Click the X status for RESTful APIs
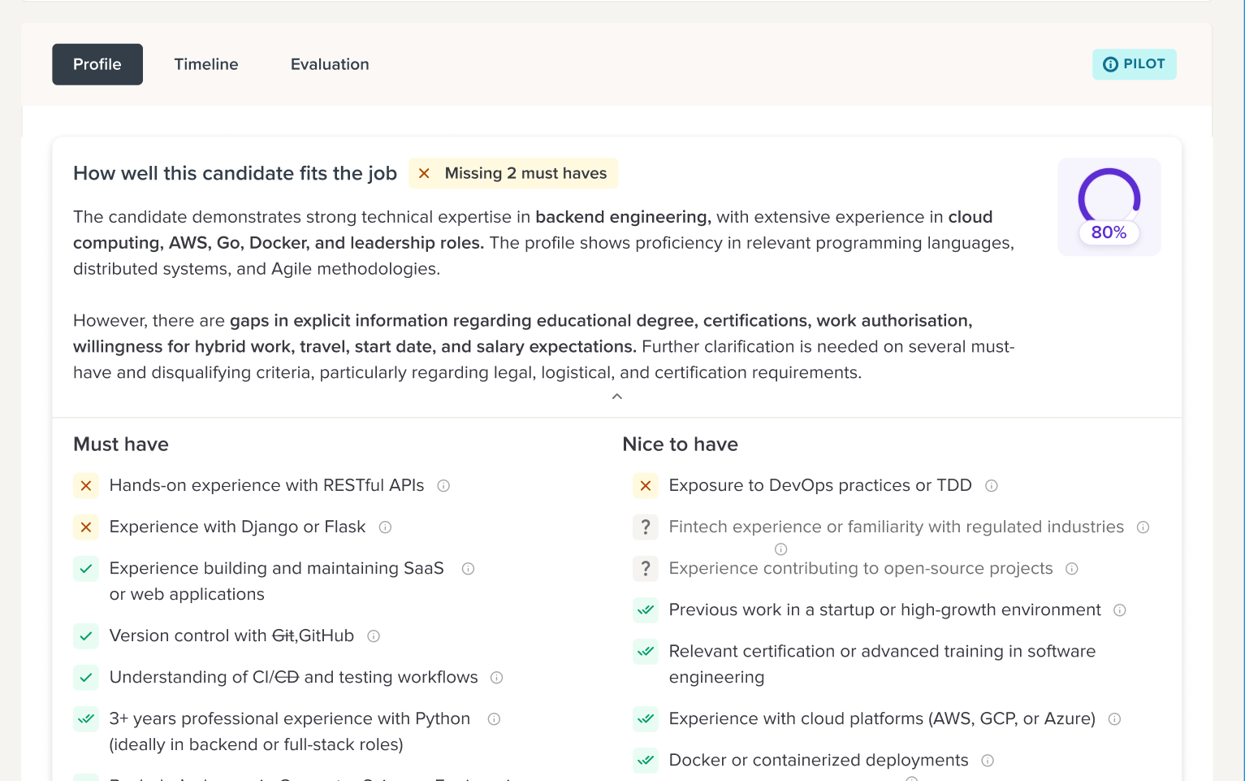 (86, 486)
